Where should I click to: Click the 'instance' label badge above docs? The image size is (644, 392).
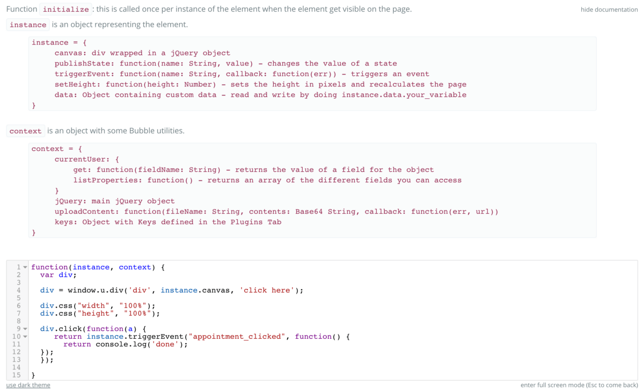tap(28, 25)
